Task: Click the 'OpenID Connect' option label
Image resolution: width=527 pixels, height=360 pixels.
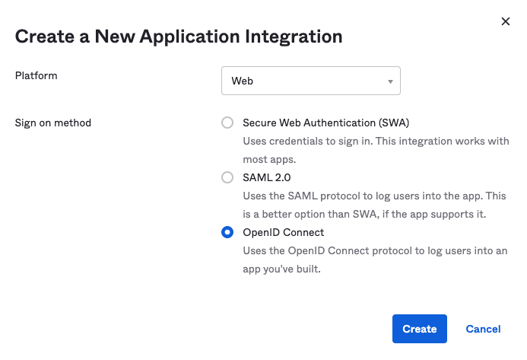Action: pyautogui.click(x=283, y=233)
